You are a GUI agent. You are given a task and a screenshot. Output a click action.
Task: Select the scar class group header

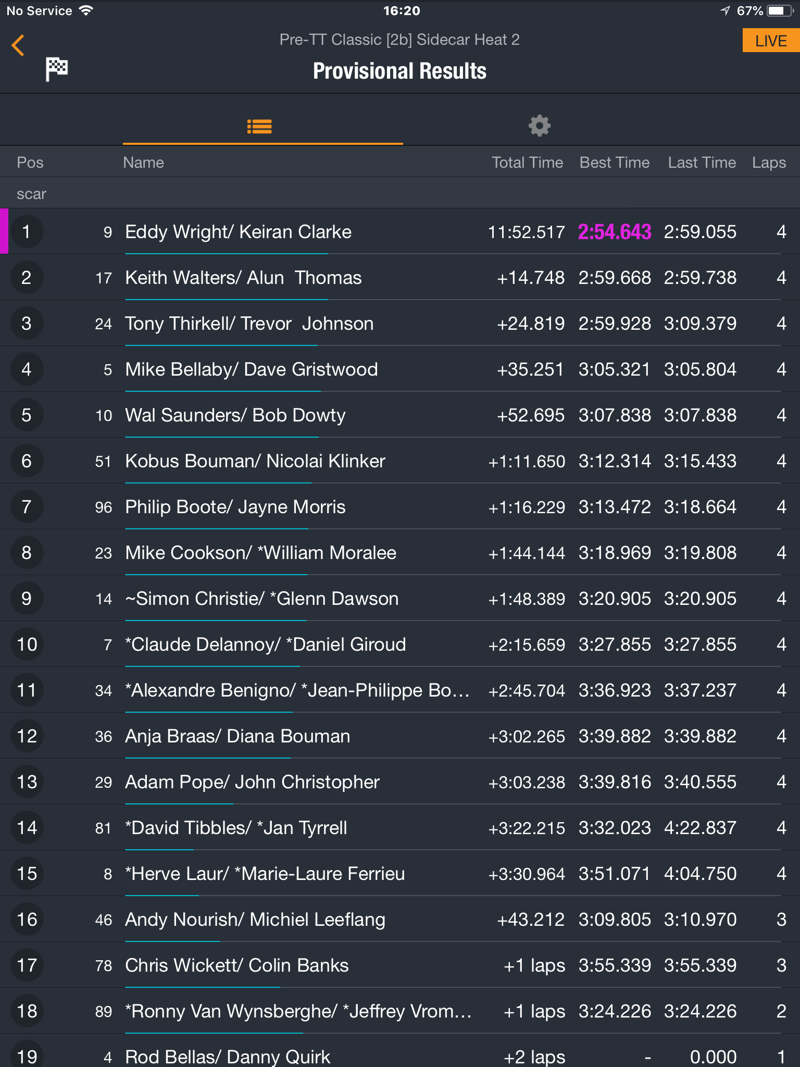coord(400,193)
